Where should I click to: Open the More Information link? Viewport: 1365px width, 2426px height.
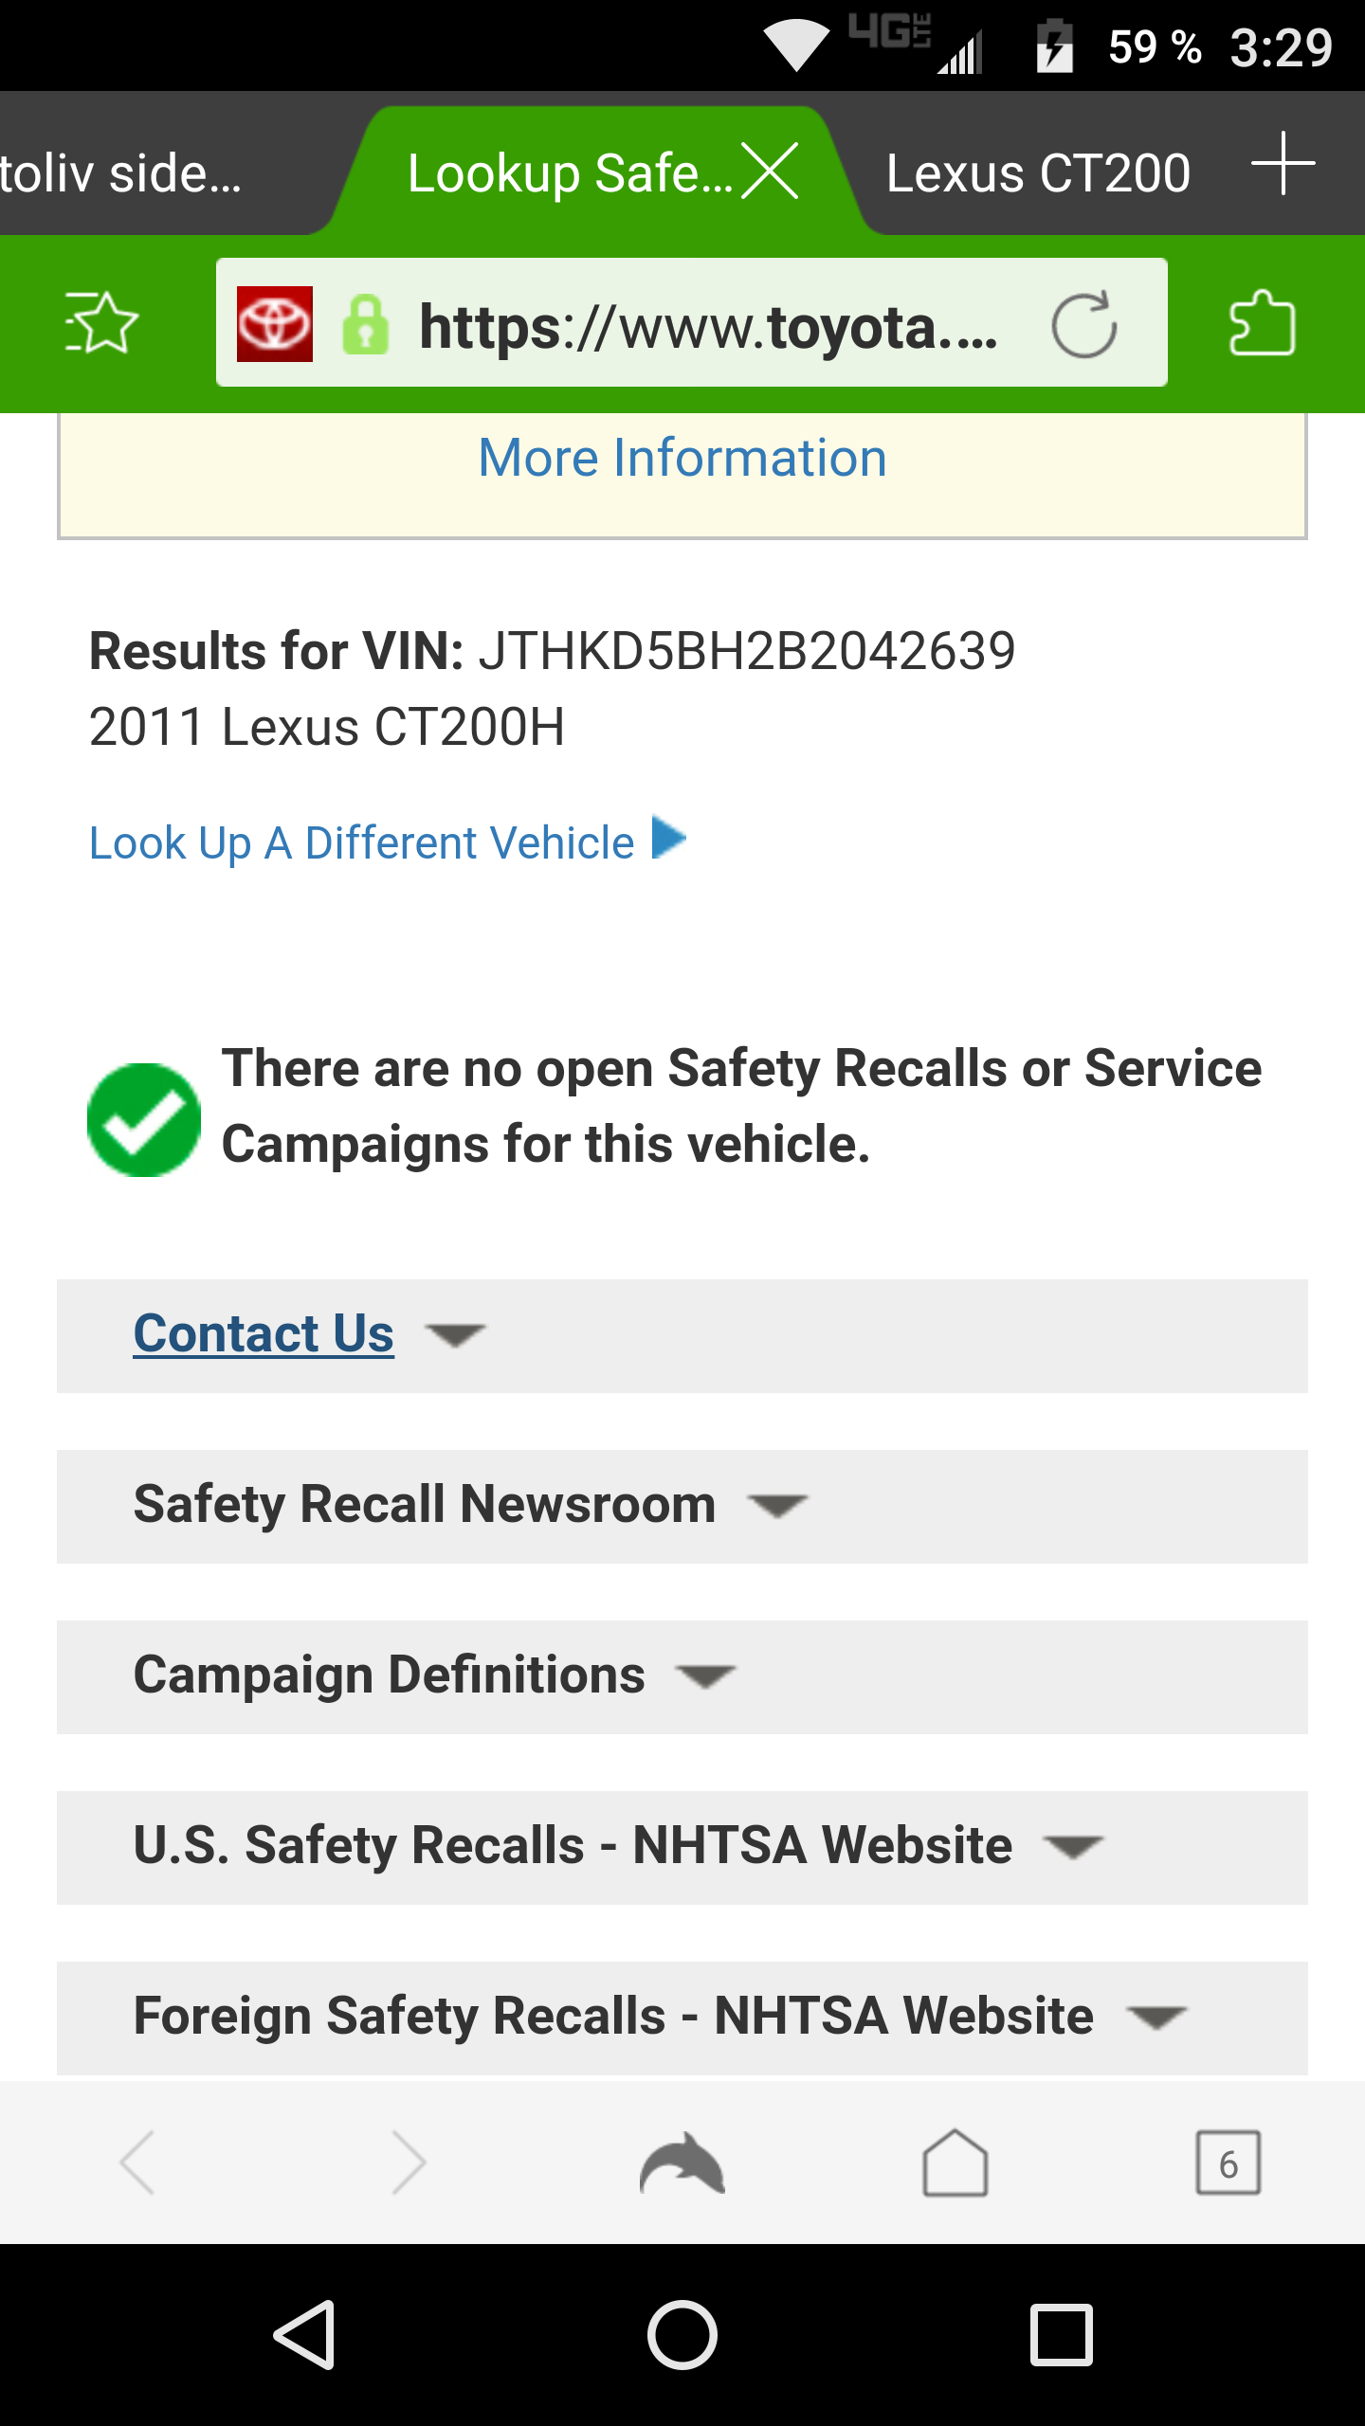(x=682, y=458)
